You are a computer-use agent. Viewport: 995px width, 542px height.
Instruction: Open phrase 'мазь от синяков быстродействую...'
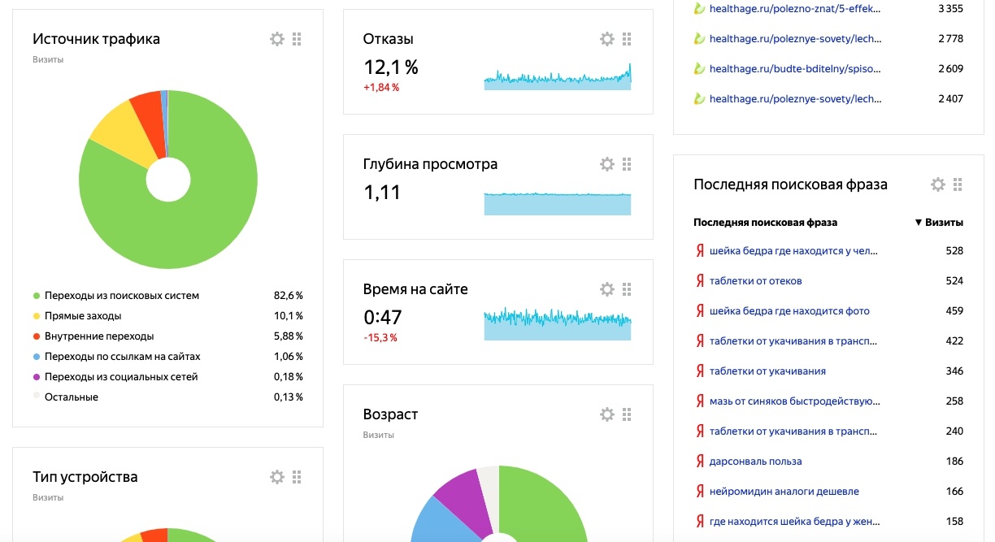[x=795, y=401]
